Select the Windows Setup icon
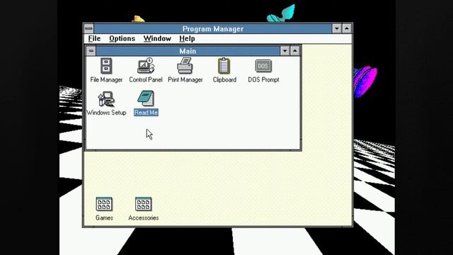Image resolution: width=453 pixels, height=255 pixels. (106, 99)
